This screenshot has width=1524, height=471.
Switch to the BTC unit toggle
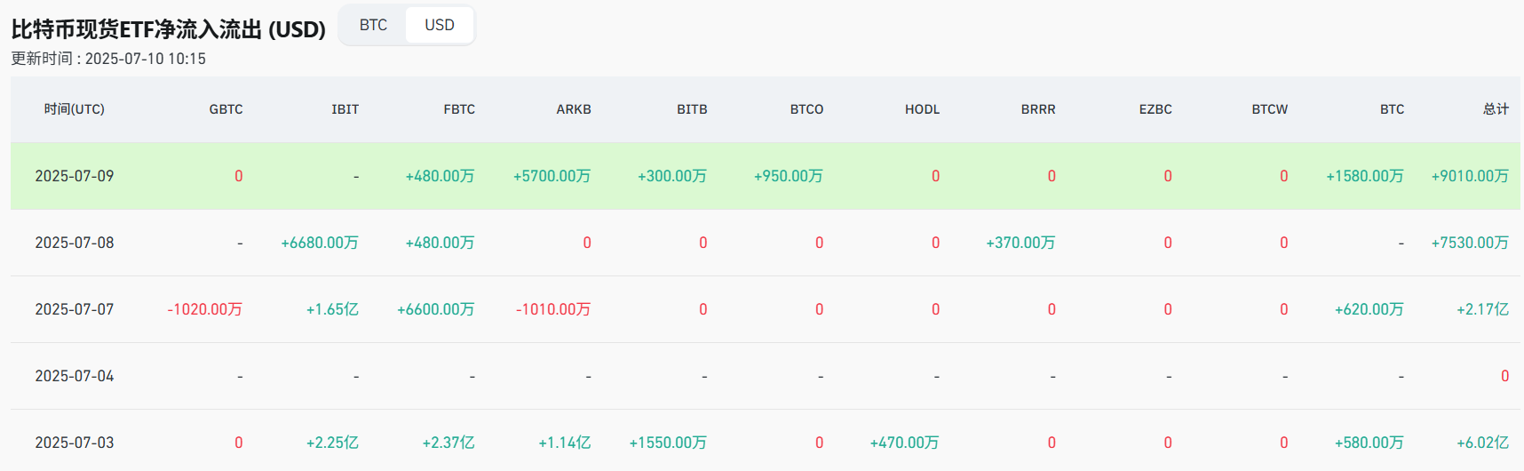click(x=373, y=25)
